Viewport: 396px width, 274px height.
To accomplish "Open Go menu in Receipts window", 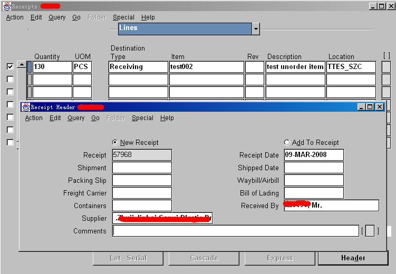I will coord(76,17).
